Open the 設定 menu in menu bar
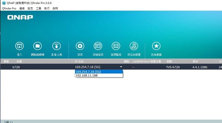This screenshot has height=123, width=222. pyautogui.click(x=30, y=9)
